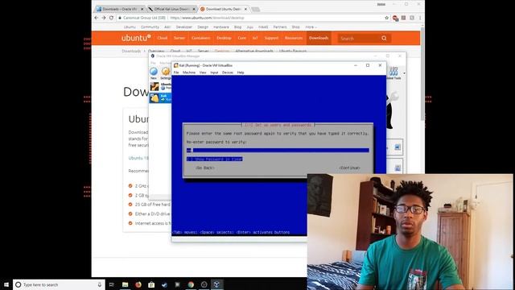515x290 pixels.
Task: Click the Blog link in Ubuntu top bar
Action: coord(238,27)
